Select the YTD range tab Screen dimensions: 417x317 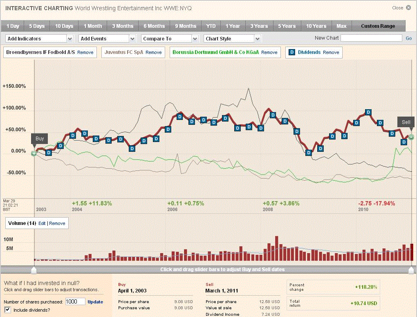tap(211, 26)
